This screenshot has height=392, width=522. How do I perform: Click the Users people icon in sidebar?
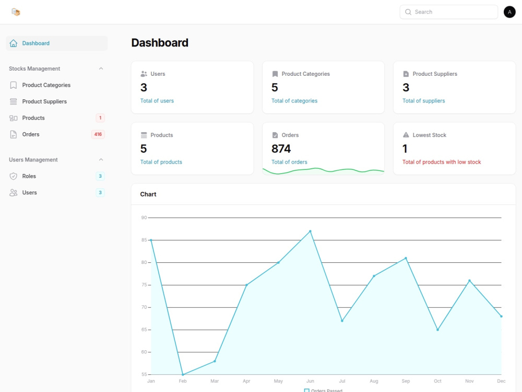(x=14, y=193)
